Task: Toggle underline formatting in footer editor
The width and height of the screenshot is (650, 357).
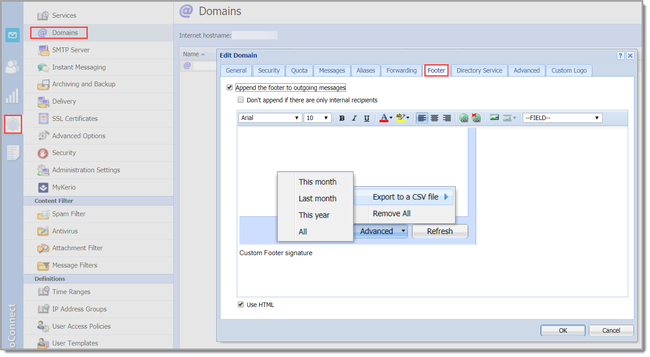Action: coord(367,118)
